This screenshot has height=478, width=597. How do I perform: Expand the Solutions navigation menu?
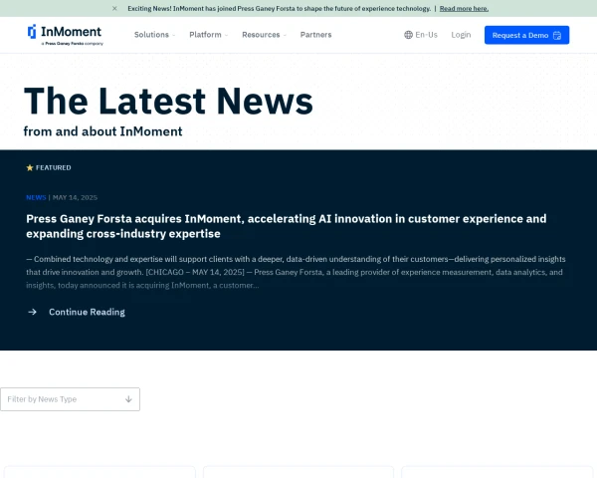point(154,35)
